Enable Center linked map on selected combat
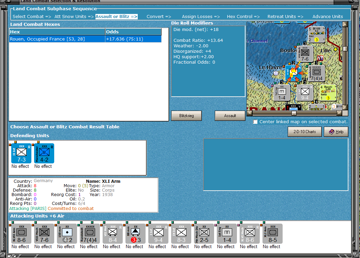Screen dimensions: 360x258 point(255,122)
